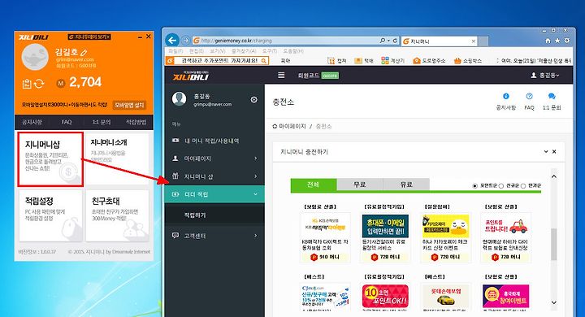Screen dimensions: 585x317
Task: Click the address bar reload icon
Action: coord(396,41)
